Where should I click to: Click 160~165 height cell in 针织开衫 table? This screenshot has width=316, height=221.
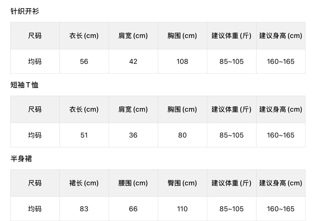tap(281, 61)
